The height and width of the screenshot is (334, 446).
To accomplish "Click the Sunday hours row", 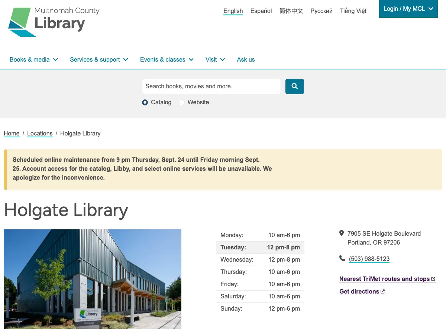I will click(260, 309).
